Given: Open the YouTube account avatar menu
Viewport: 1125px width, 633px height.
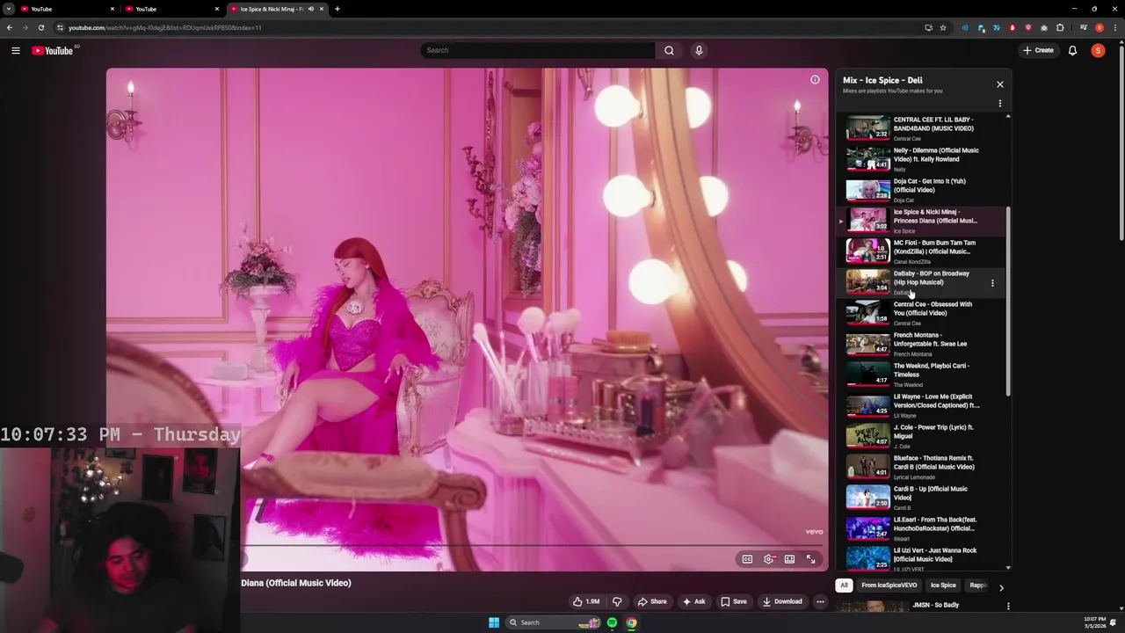Looking at the screenshot, I should tap(1098, 50).
